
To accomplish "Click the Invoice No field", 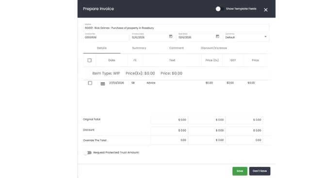I will click(106, 37).
